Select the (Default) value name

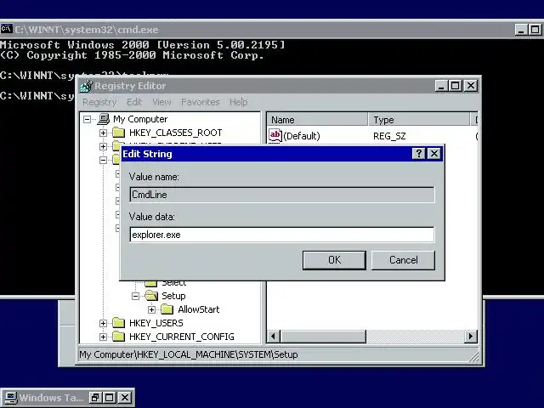tap(302, 136)
